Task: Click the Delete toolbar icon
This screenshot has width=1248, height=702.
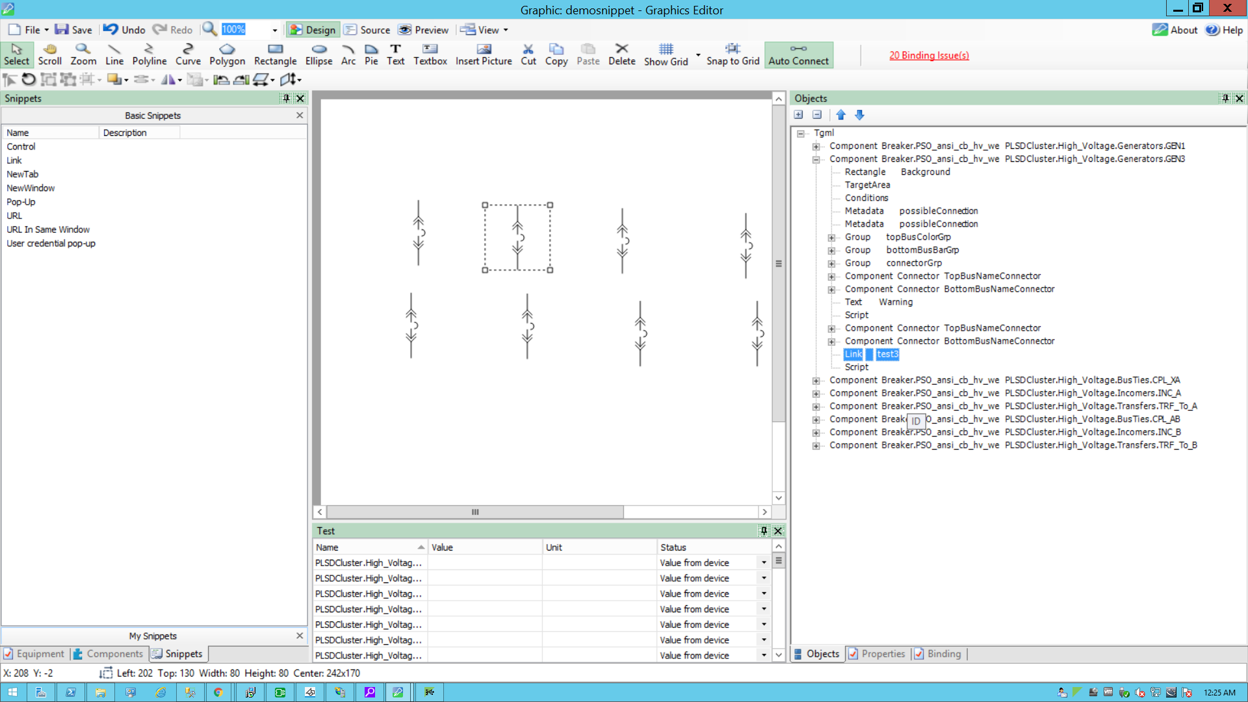Action: (621, 55)
